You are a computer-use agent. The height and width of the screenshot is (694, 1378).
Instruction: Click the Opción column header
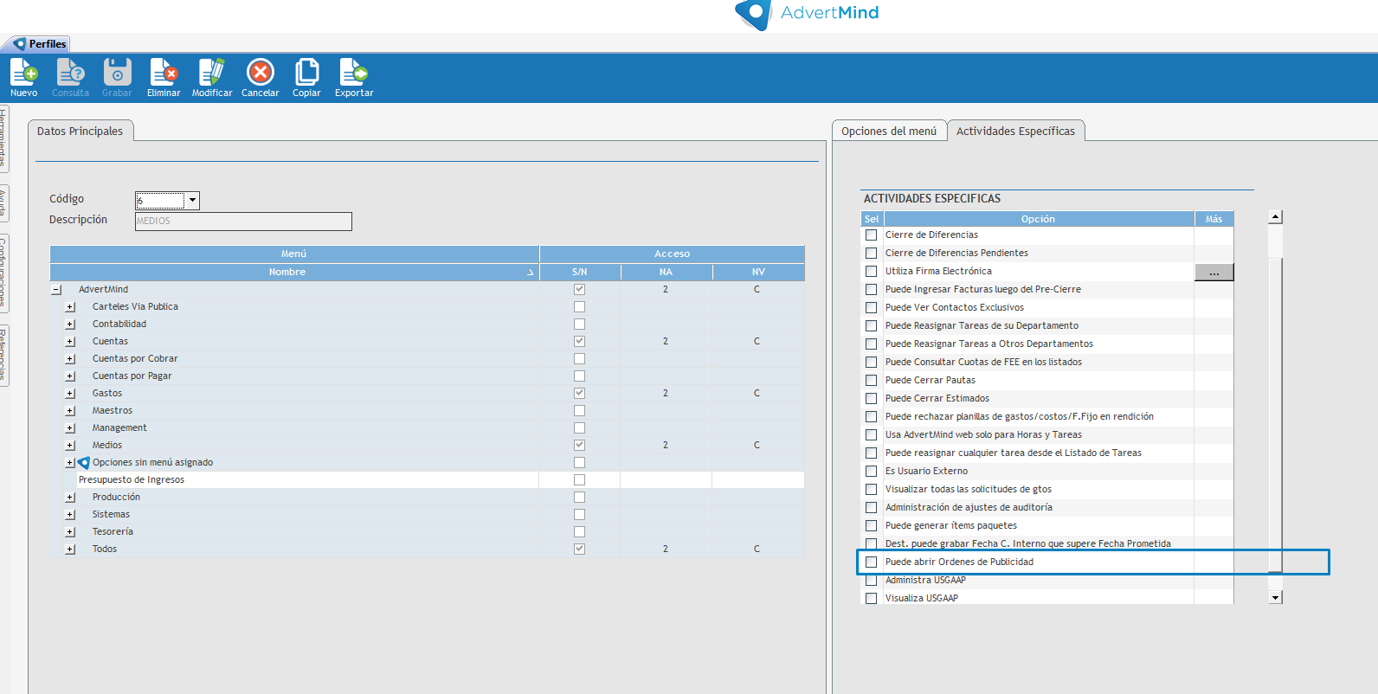1038,220
